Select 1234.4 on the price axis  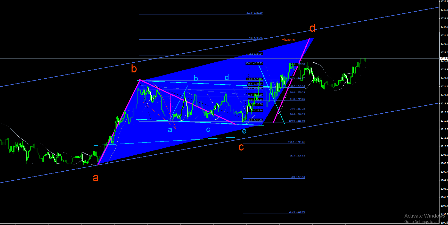[x=444, y=19]
